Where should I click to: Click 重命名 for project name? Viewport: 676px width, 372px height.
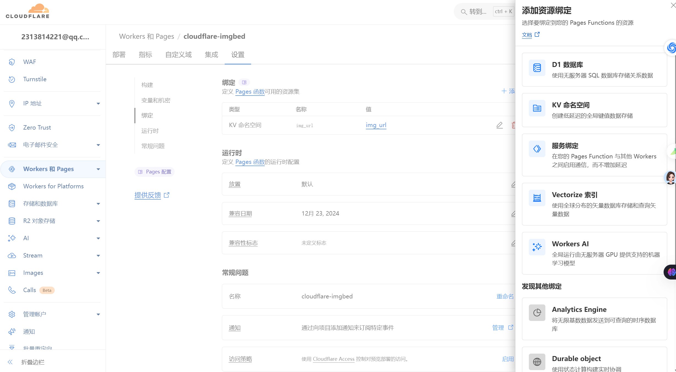505,296
